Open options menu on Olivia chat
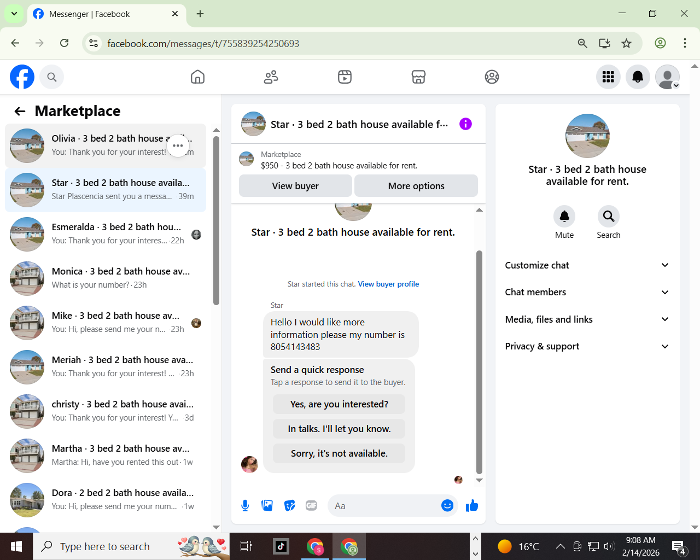 click(x=178, y=145)
